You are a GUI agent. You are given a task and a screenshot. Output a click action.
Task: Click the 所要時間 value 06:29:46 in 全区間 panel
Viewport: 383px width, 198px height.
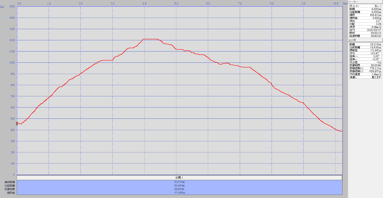pos(374,65)
